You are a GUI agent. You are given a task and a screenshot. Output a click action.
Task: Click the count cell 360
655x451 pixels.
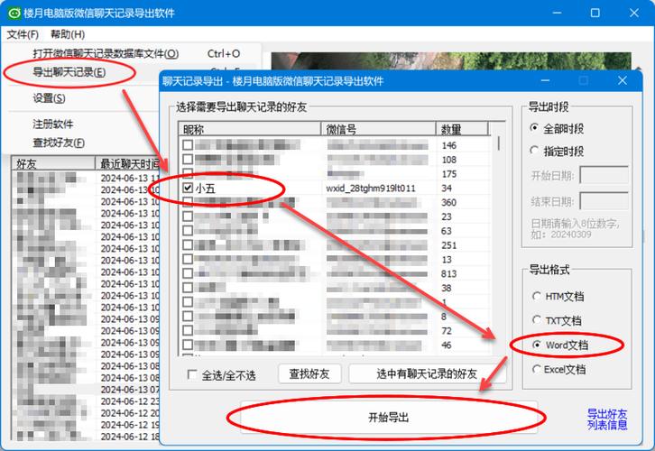[448, 203]
